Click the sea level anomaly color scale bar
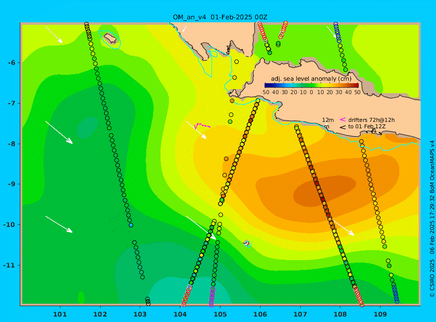 pos(312,85)
